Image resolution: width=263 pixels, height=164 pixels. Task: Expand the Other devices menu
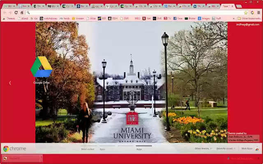(203, 148)
